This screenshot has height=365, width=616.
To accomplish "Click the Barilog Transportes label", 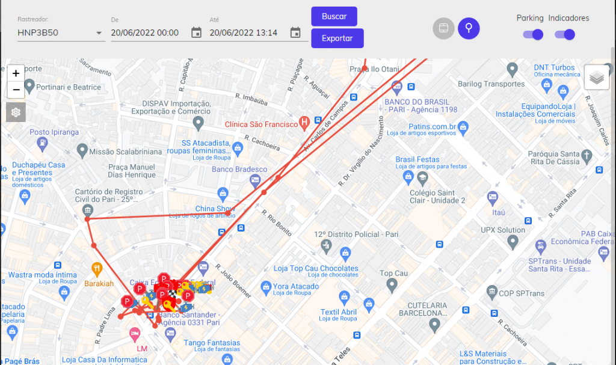I will tap(491, 84).
